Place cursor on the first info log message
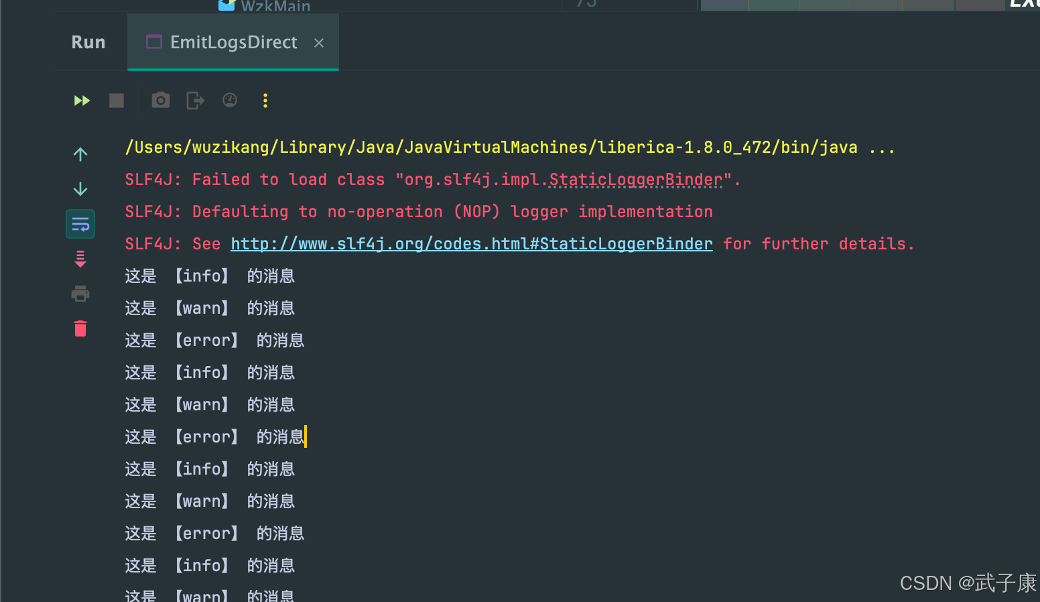 pyautogui.click(x=210, y=276)
